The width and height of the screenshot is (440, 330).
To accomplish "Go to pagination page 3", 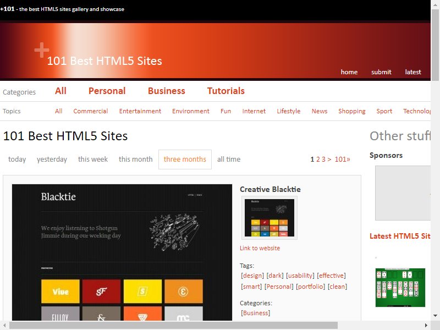I will (x=323, y=159).
